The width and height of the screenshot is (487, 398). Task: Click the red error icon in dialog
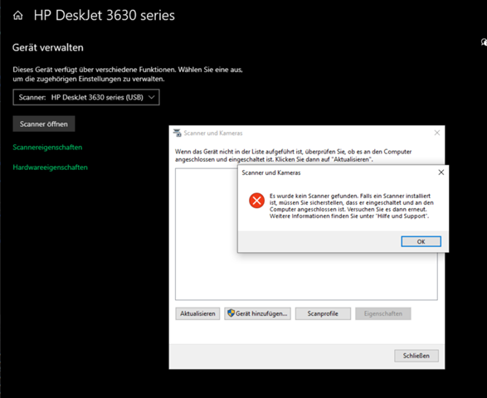[x=256, y=201]
